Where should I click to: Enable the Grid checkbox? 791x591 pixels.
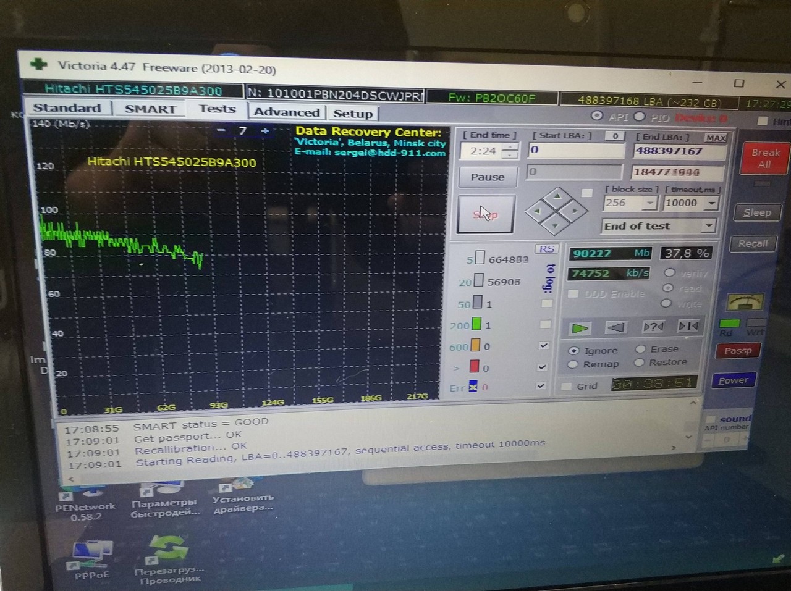(x=566, y=387)
